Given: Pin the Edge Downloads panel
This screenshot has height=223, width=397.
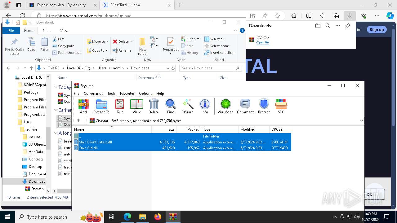Looking at the screenshot, I should pos(348,26).
